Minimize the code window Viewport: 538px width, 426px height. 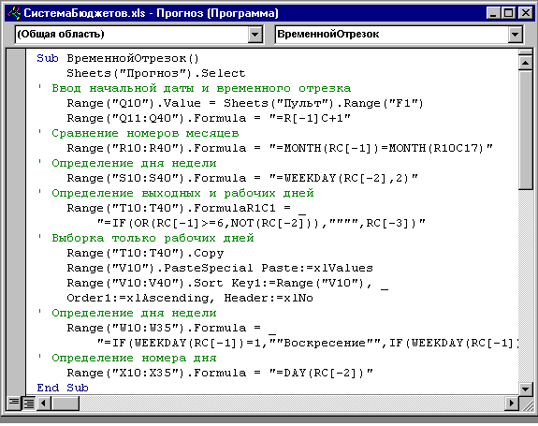click(493, 13)
